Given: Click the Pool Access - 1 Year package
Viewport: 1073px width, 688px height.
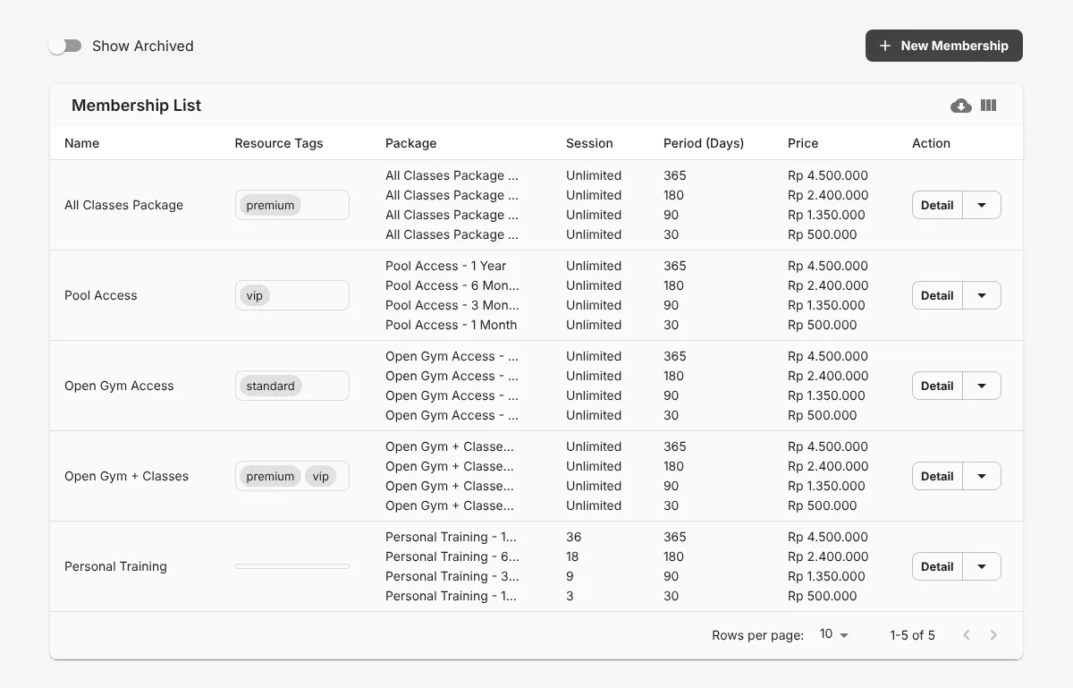Looking at the screenshot, I should [445, 266].
